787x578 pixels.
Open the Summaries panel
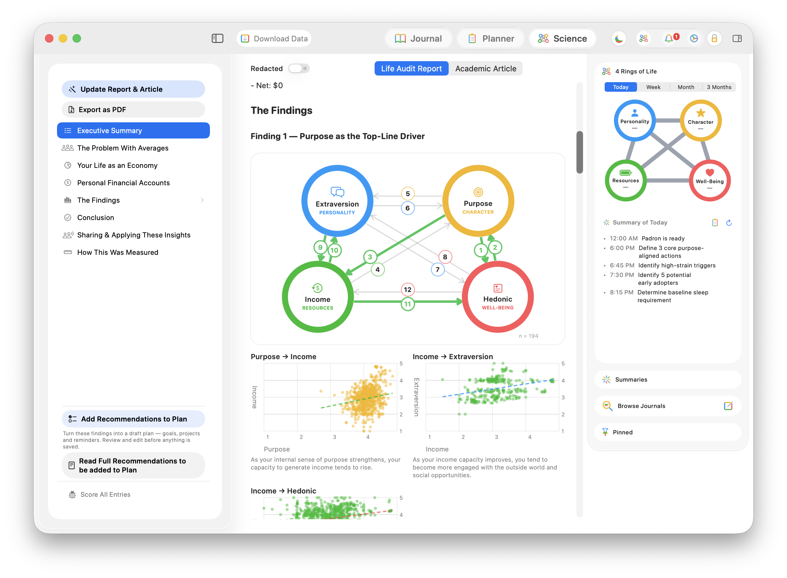coord(668,380)
